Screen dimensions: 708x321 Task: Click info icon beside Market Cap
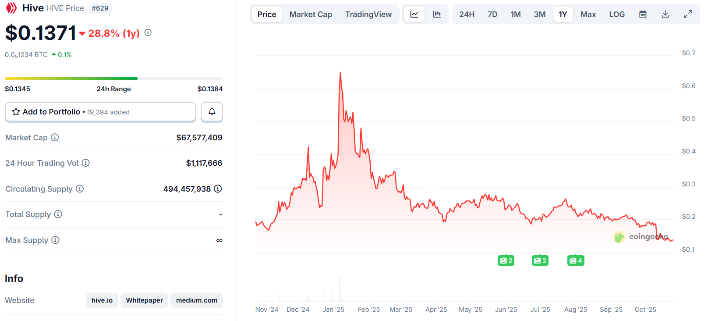[x=55, y=138]
